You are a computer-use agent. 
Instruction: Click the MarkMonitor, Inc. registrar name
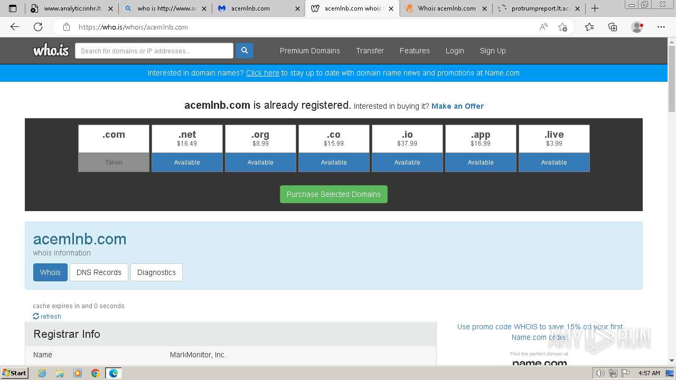click(199, 355)
